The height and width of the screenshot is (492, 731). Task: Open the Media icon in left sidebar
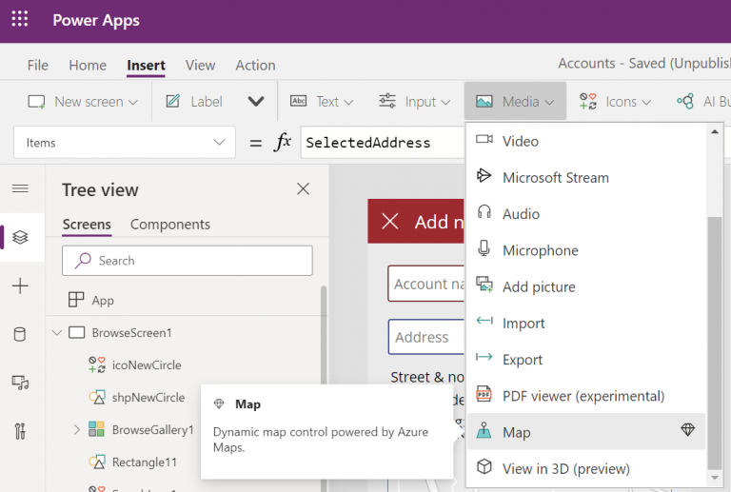(x=20, y=383)
